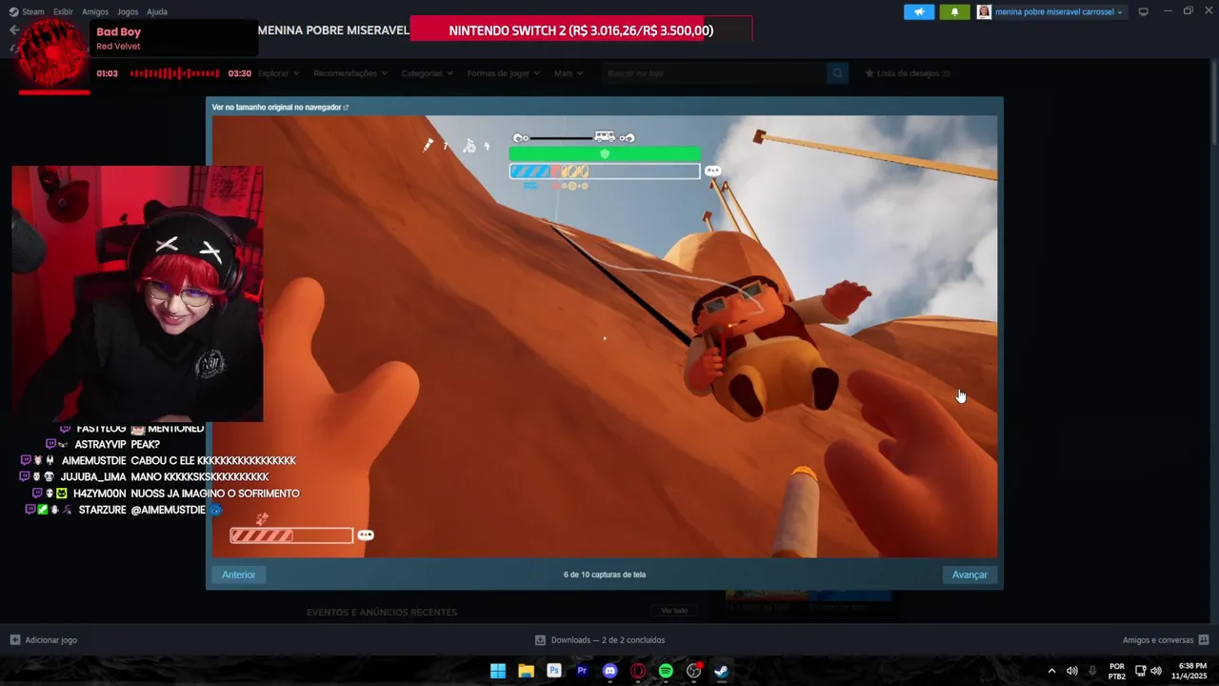1219x686 pixels.
Task: Click the Steam taskbar icon
Action: coord(722,671)
